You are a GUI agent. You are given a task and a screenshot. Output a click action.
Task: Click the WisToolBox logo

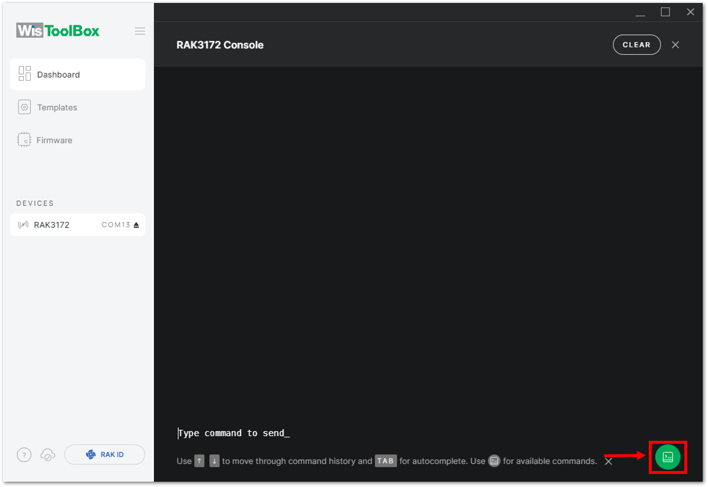click(x=58, y=31)
